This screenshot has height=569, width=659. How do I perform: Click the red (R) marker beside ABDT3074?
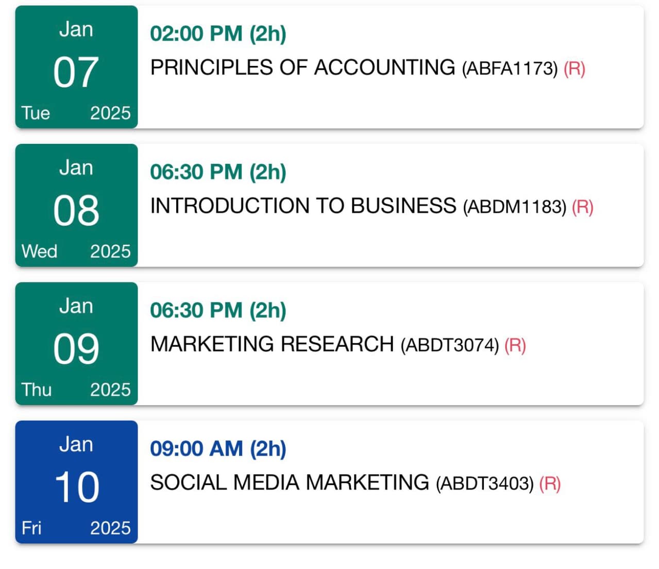[515, 345]
